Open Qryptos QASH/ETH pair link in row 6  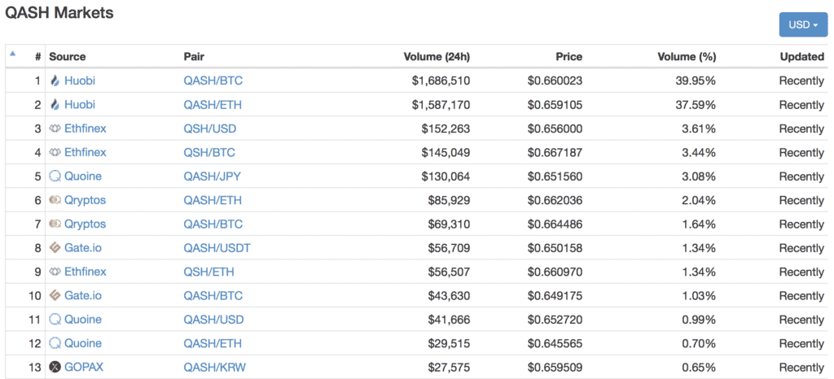pos(213,200)
